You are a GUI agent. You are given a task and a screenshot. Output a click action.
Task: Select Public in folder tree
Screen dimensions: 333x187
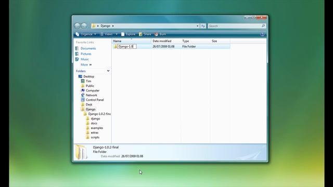coord(90,86)
